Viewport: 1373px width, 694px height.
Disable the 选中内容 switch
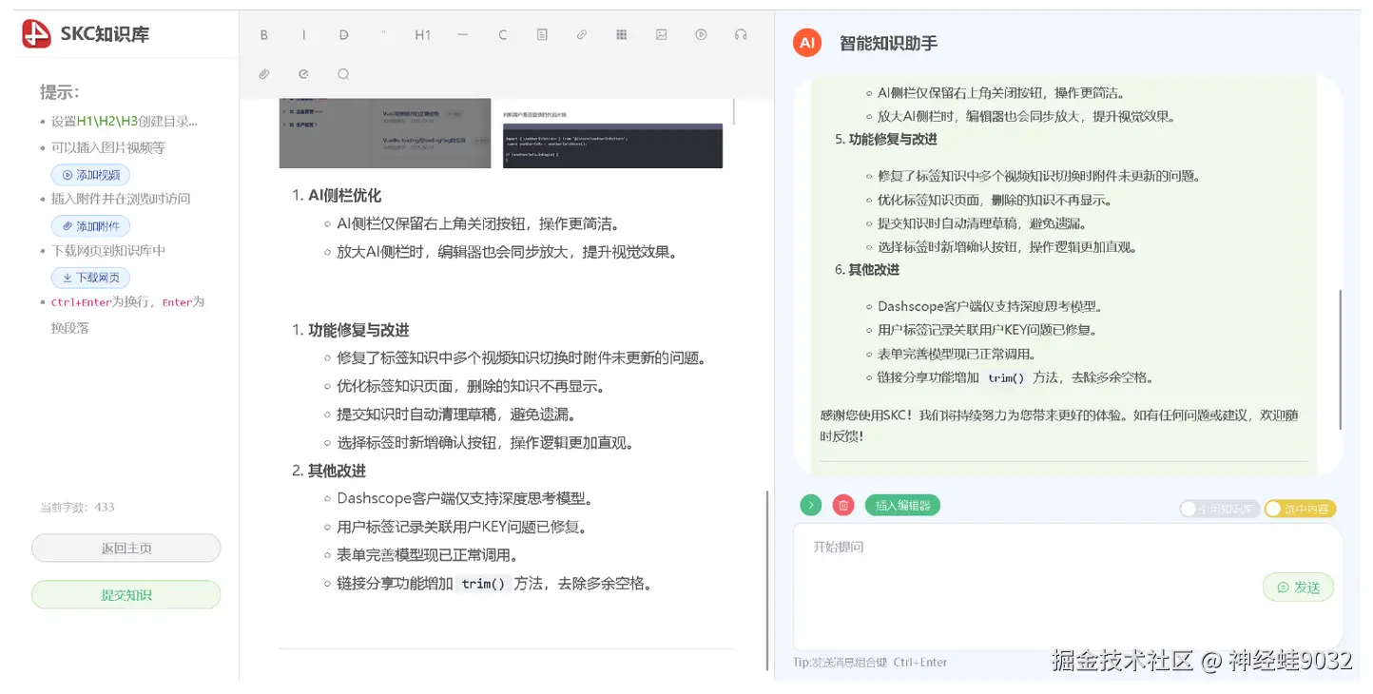tap(1300, 509)
